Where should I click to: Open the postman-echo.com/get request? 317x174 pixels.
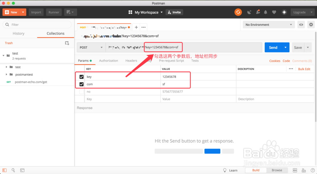pos(31,82)
